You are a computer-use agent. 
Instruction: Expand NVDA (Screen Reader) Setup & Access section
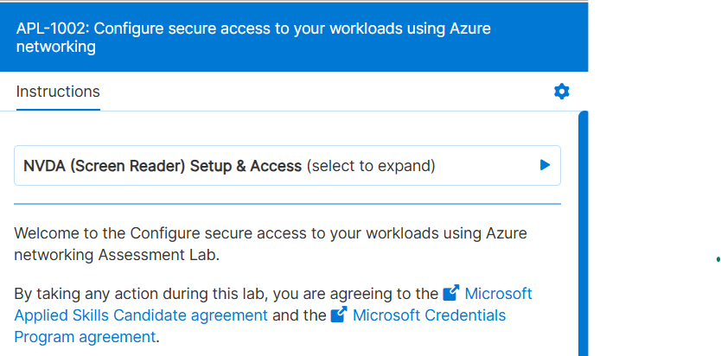pos(163,166)
